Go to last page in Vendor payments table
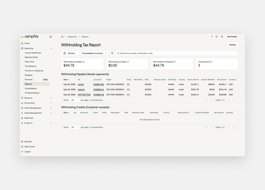This screenshot has width=265, height=190. coord(234,100)
